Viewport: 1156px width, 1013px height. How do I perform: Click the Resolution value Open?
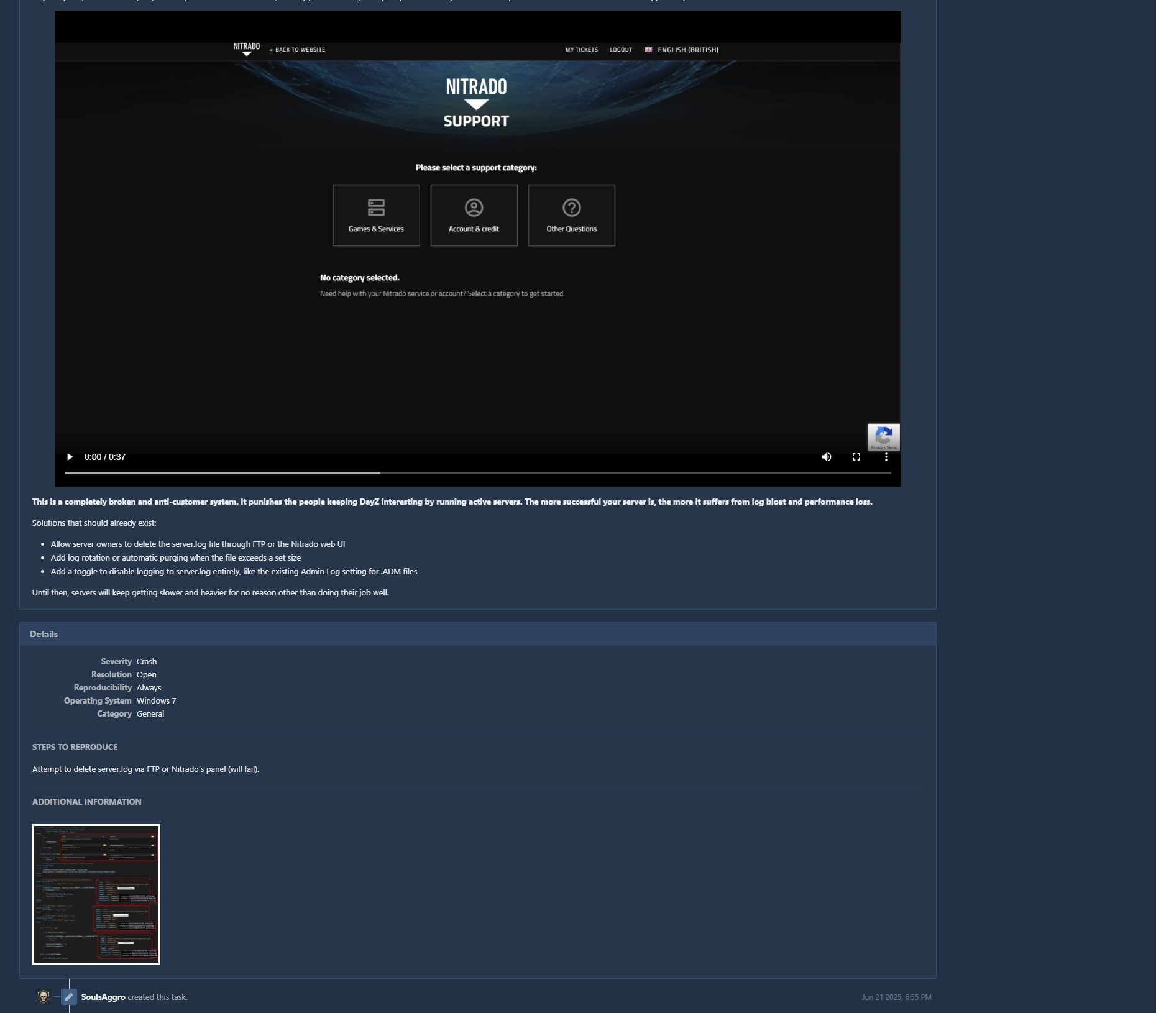147,675
